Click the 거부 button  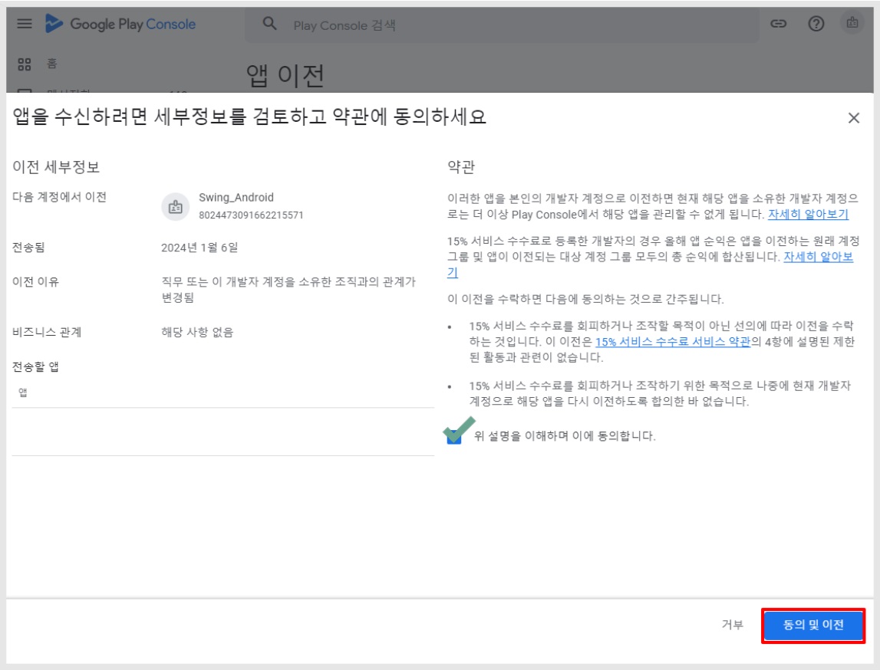[x=733, y=625]
